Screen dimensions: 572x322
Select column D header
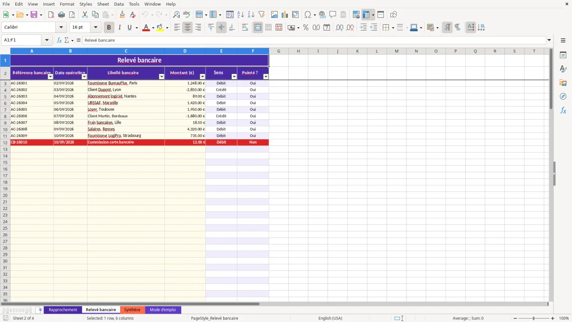185,51
